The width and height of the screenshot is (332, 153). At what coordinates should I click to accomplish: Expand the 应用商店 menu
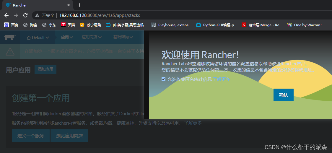92,37
